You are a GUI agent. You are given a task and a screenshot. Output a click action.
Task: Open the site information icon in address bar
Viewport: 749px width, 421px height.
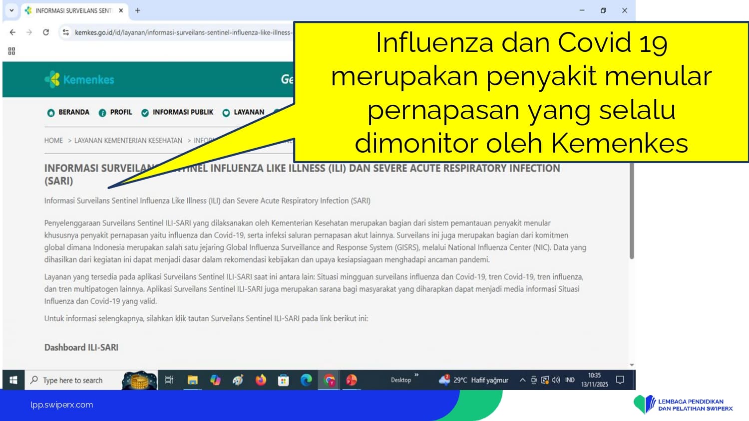[65, 32]
